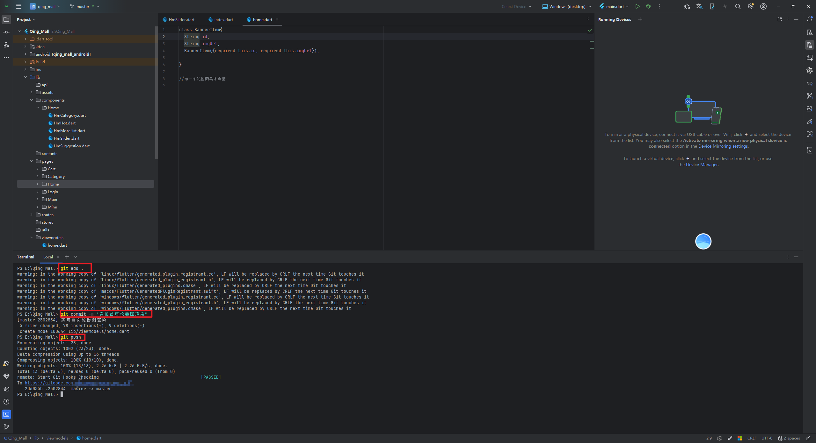The width and height of the screenshot is (816, 443).
Task: Expand the routes folder in tree
Action: pos(32,215)
